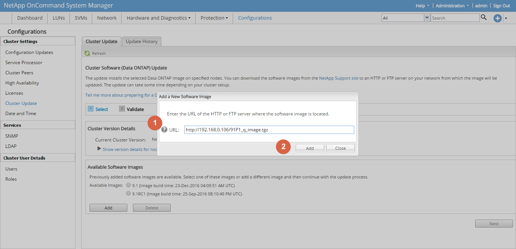
Task: Click Add button in the dialog
Action: pyautogui.click(x=310, y=148)
